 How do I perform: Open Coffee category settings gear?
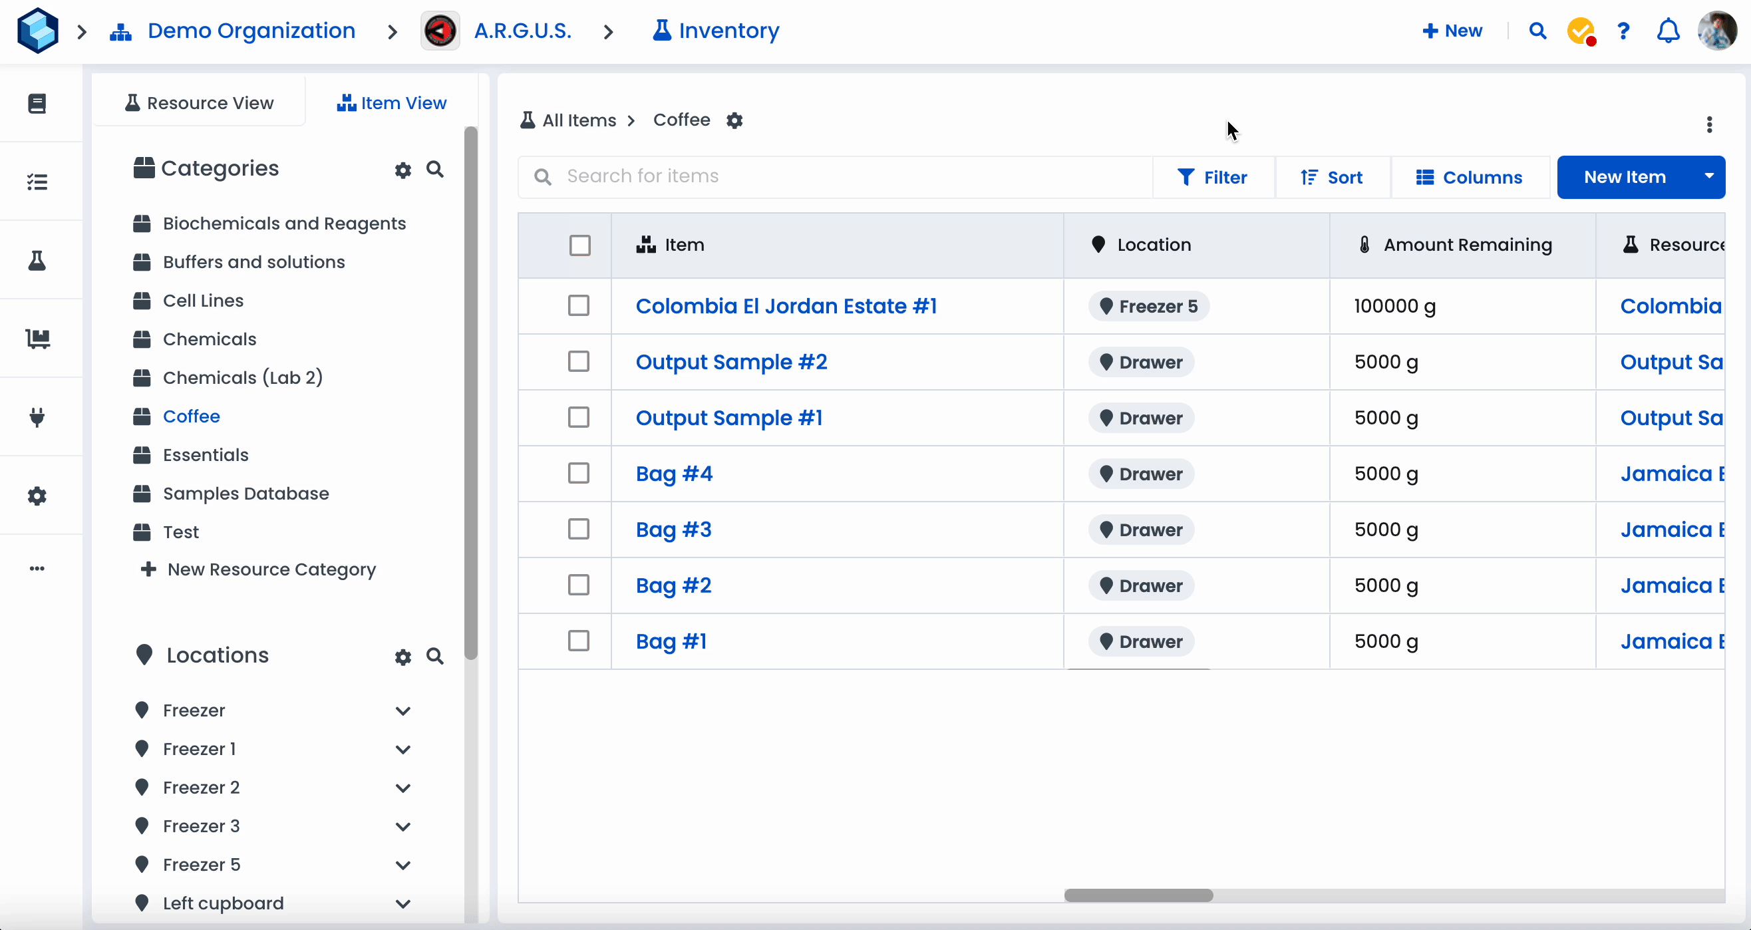[734, 120]
